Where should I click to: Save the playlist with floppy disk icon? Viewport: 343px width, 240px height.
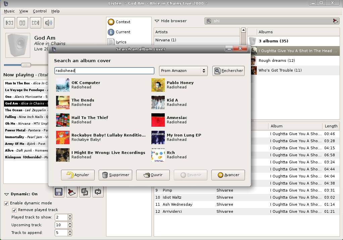coord(59,192)
